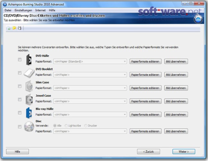Click the Blu-ray Hülle heading text
This screenshot has height=161, width=208.
(44, 109)
